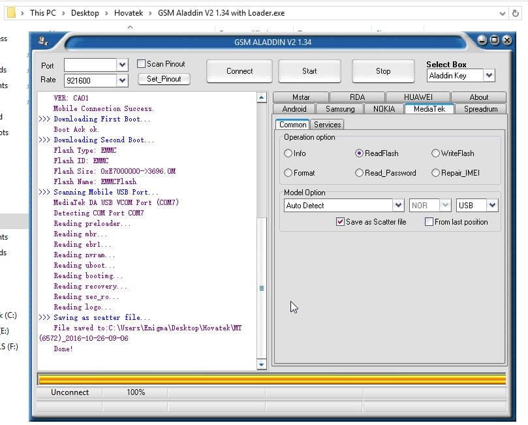This screenshot has width=528, height=425.
Task: Open the About tab
Action: click(x=478, y=97)
